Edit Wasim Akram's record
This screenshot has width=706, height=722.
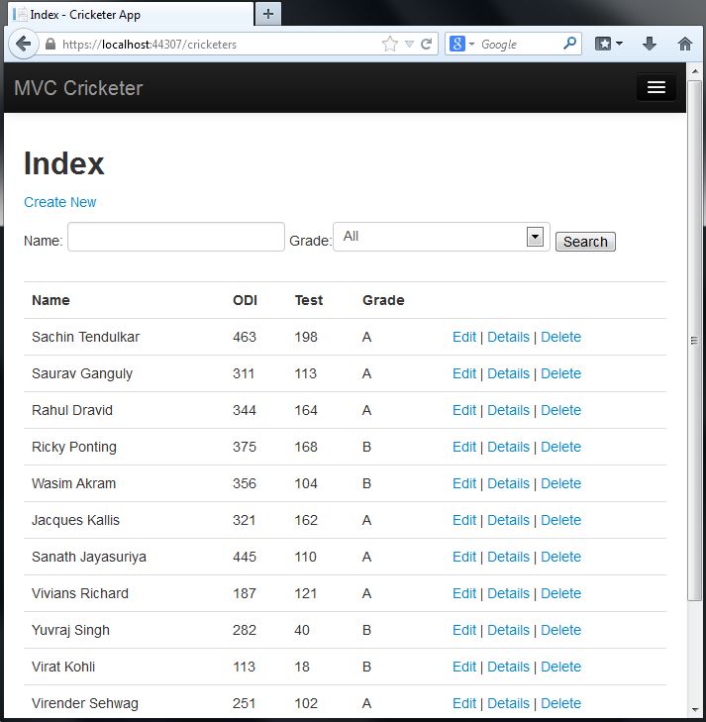464,483
